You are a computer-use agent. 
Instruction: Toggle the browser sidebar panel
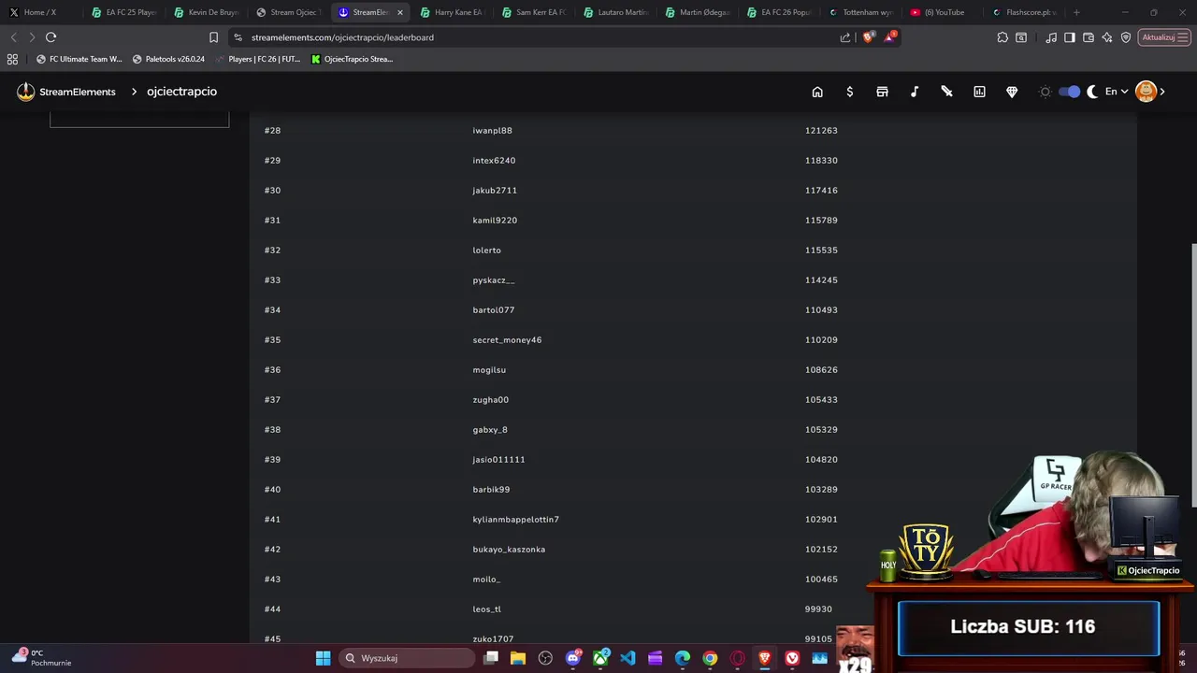[x=1070, y=37]
